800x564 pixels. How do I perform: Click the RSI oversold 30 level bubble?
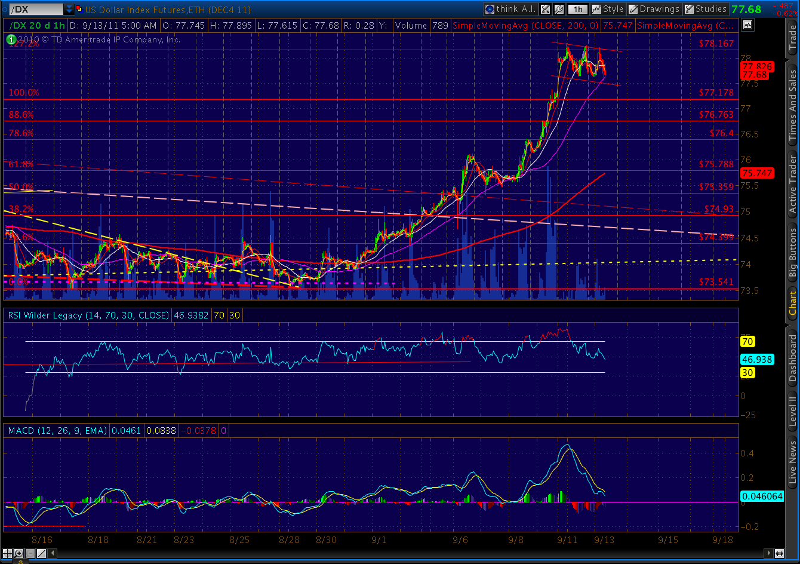[747, 372]
